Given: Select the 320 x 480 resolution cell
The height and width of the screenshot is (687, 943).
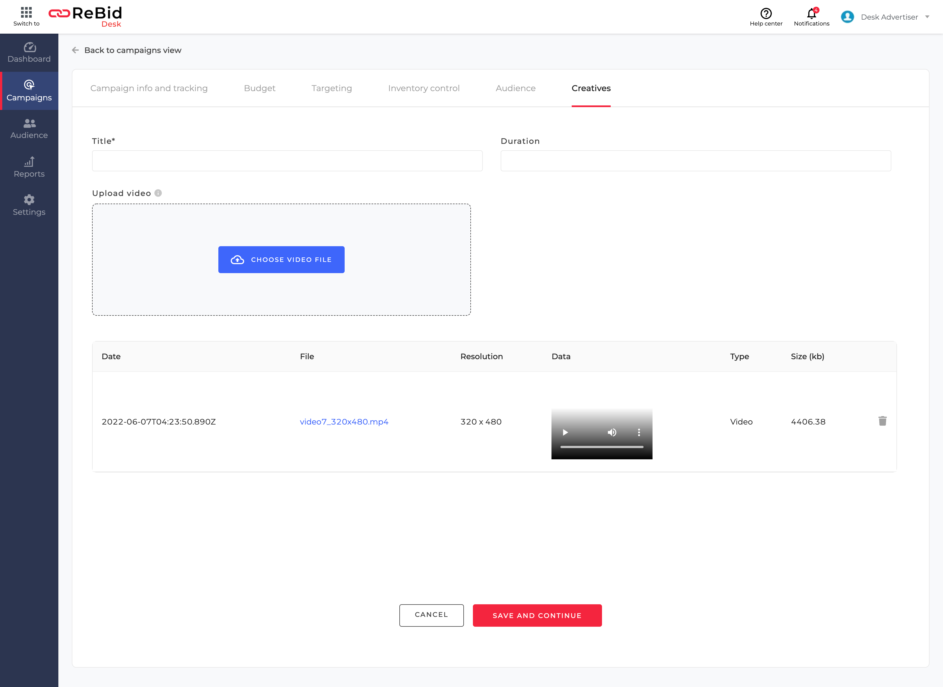Looking at the screenshot, I should (x=481, y=422).
